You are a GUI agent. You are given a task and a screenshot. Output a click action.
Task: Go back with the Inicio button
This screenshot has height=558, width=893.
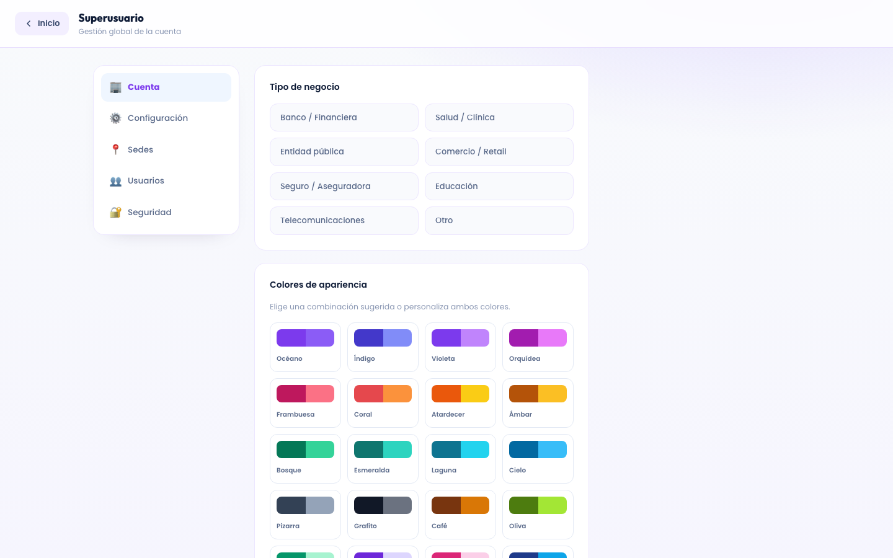coord(42,24)
